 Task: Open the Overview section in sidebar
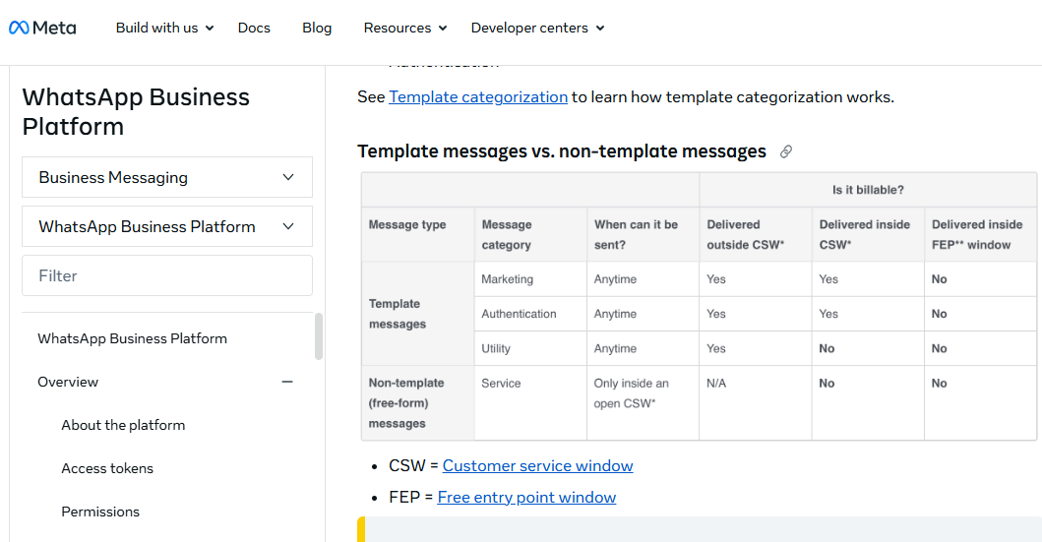68,382
